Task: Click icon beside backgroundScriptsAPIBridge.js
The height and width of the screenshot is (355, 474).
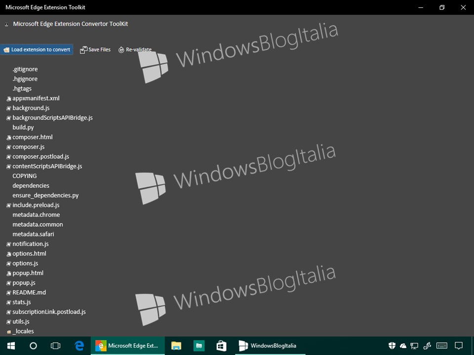Action: coord(9,118)
